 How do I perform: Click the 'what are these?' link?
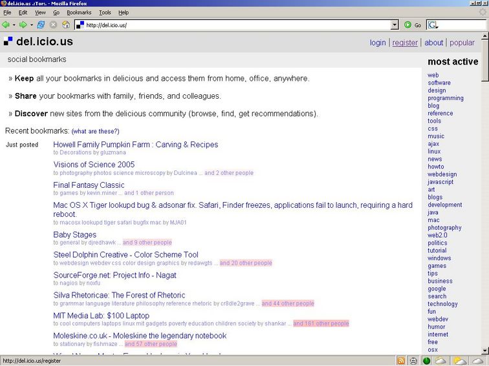tap(96, 131)
